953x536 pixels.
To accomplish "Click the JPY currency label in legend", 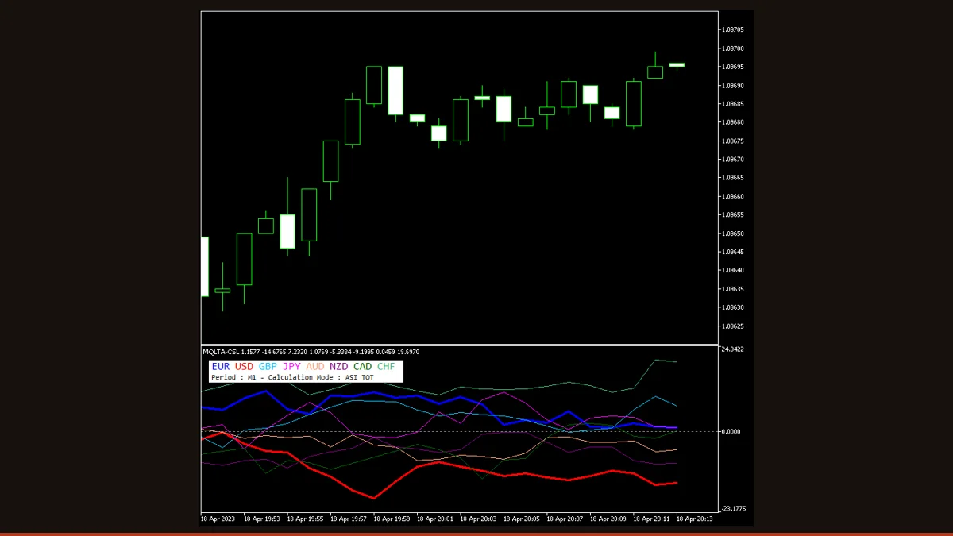I will (x=292, y=367).
